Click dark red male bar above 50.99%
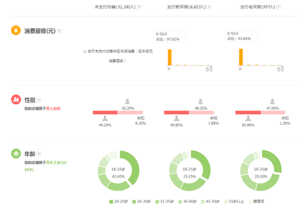303x213 pixels. point(248,113)
